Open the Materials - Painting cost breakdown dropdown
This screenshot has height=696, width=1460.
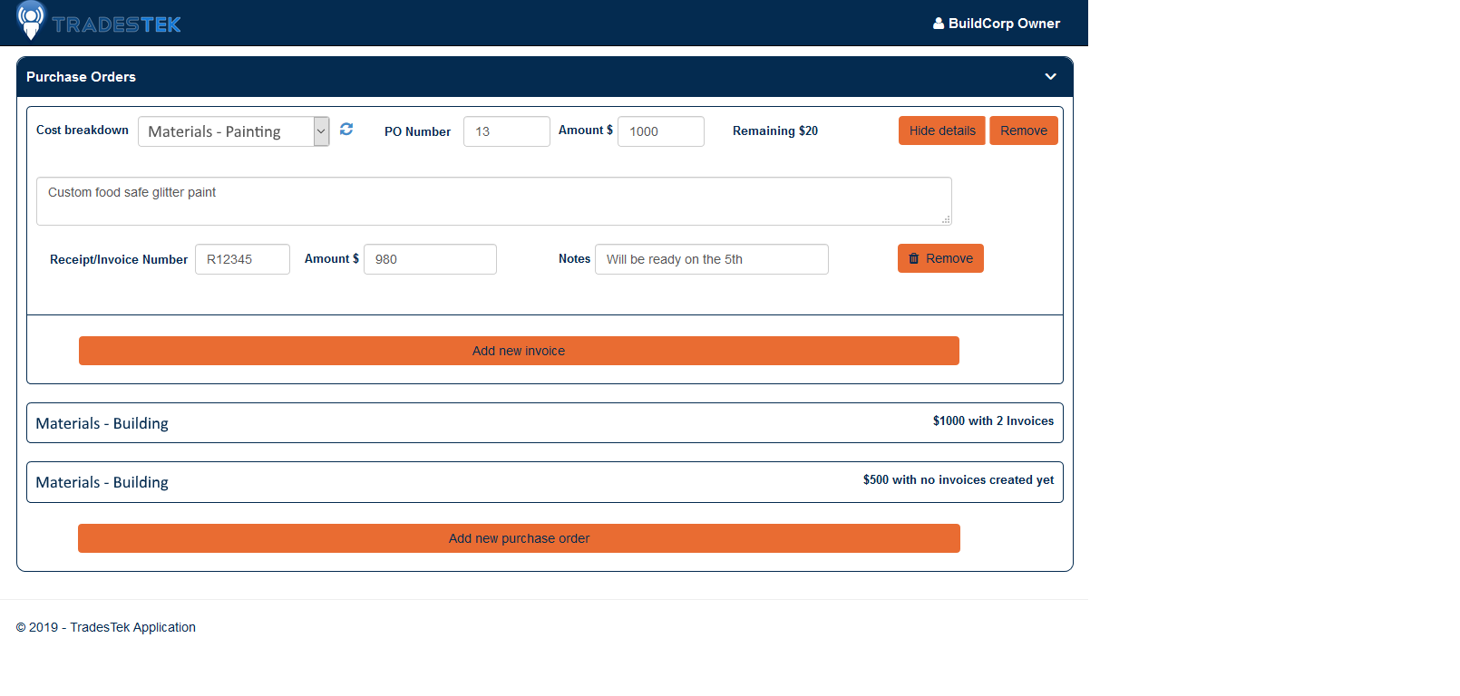pyautogui.click(x=233, y=131)
